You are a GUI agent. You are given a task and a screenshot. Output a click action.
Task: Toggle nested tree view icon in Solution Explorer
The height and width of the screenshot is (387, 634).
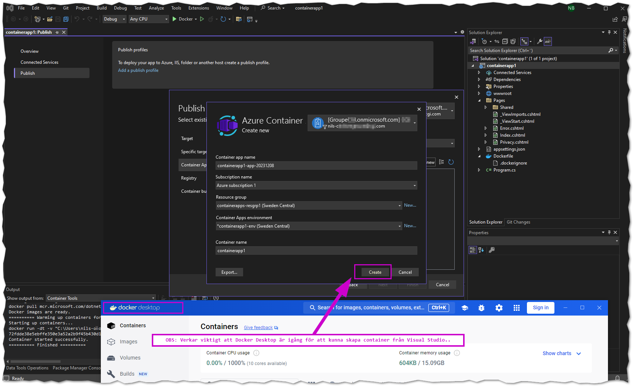(524, 41)
